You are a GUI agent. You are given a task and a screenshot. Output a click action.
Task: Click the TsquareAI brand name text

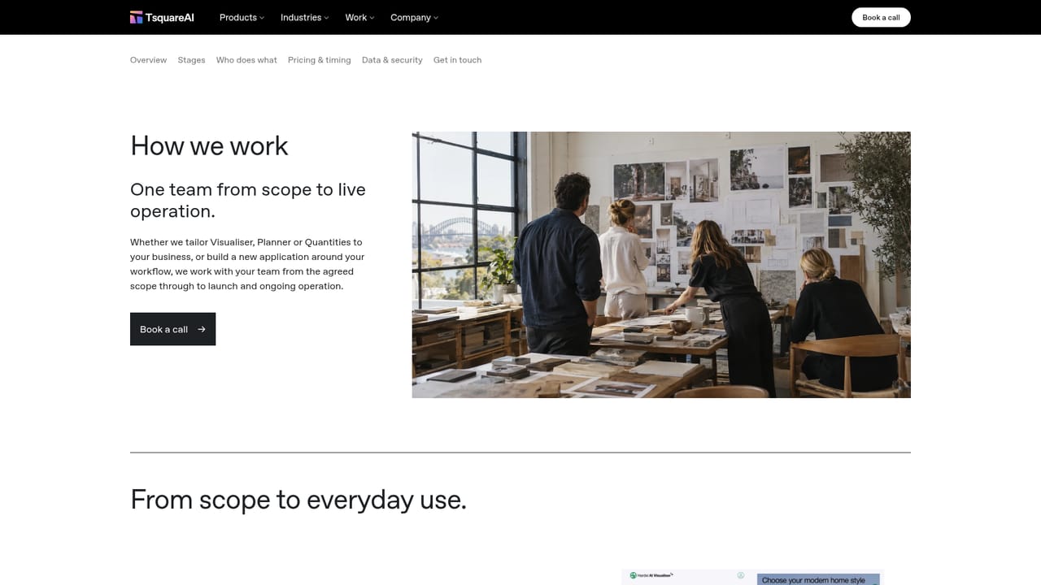(170, 17)
